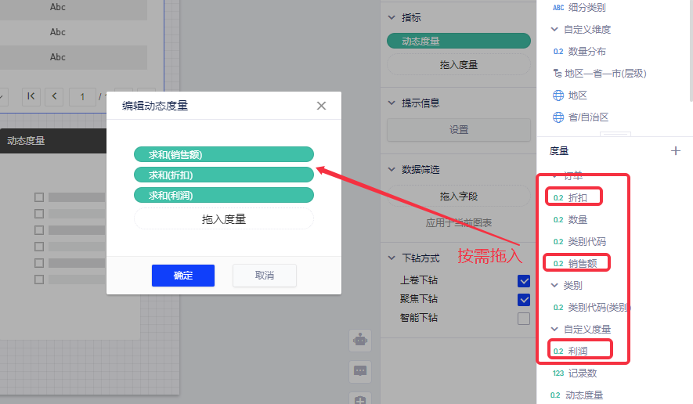Select the 销售额 field in measures list
This screenshot has height=404, width=693.
pyautogui.click(x=583, y=264)
